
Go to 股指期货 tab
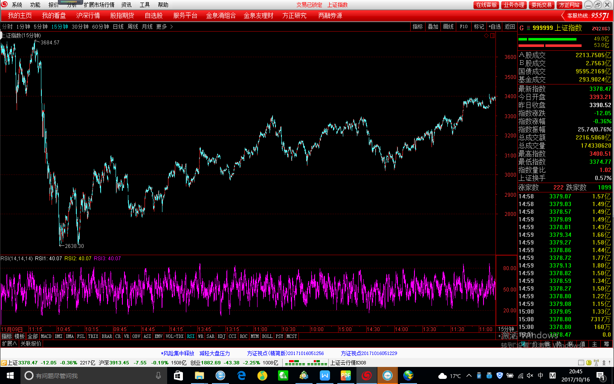tap(122, 15)
